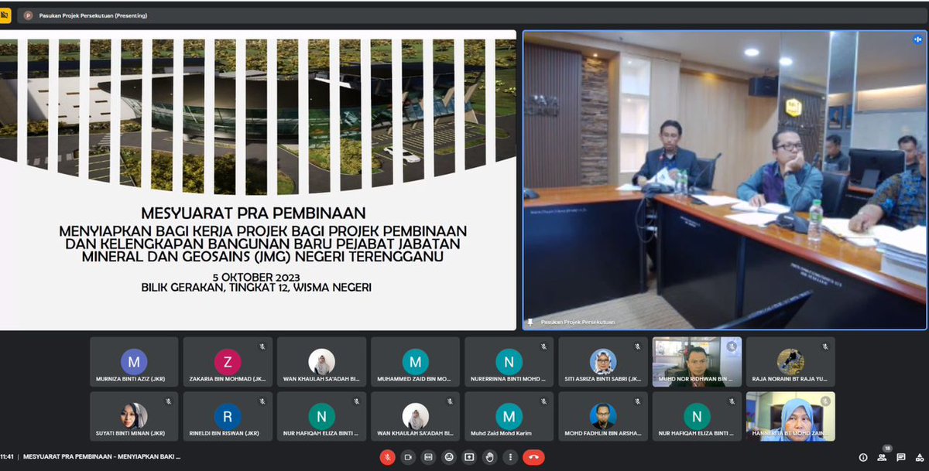Select the Present screen icon

[x=468, y=457]
